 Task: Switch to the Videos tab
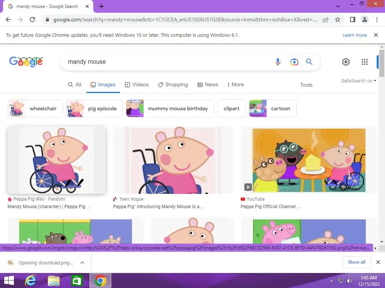[x=137, y=84]
